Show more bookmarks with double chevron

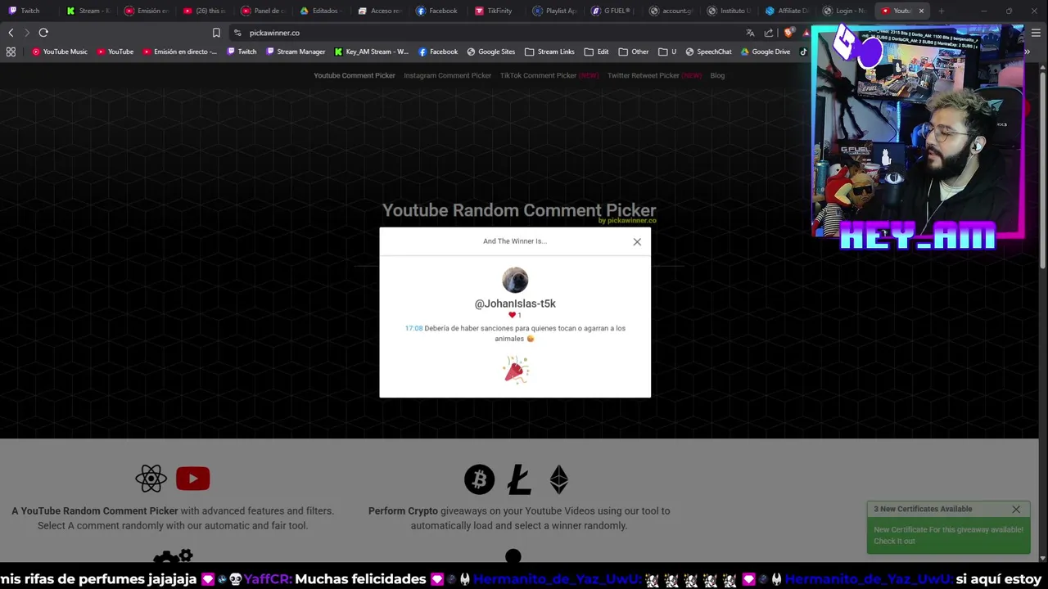[x=1028, y=52]
